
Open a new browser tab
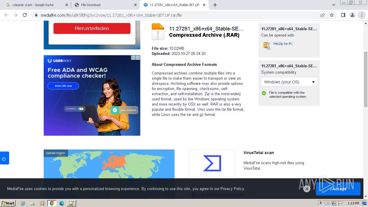(215, 5)
